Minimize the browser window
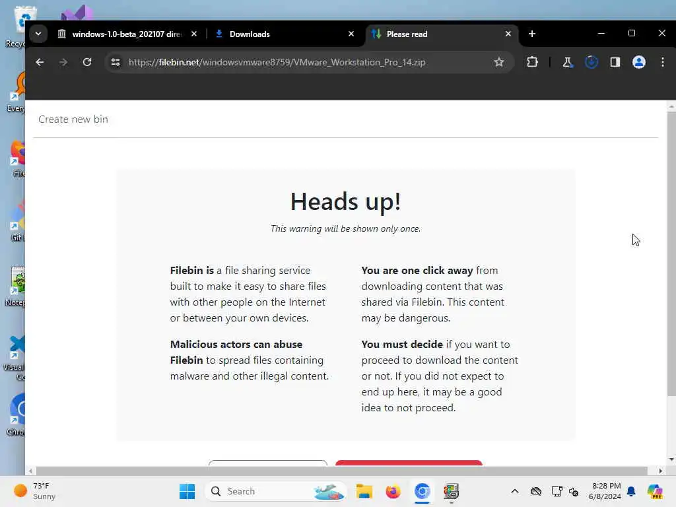Screen dimensions: 676x507 tap(601, 33)
